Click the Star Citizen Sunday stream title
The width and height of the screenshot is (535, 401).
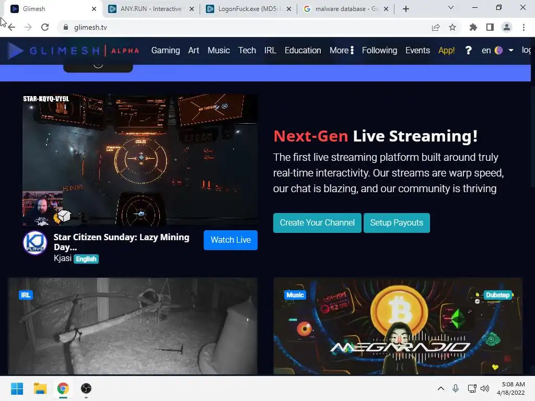pos(121,242)
